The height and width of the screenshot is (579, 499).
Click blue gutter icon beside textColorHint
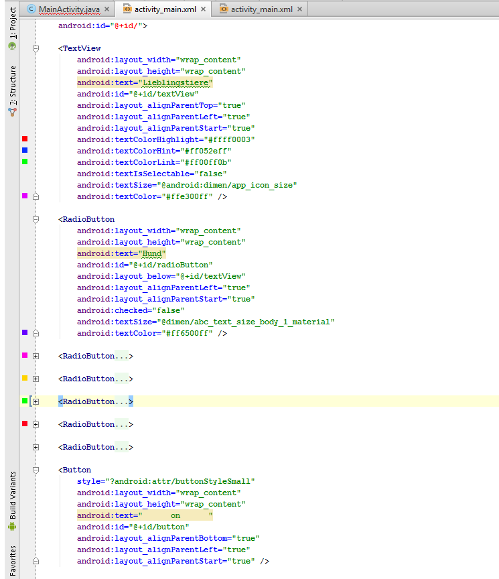[x=25, y=150]
